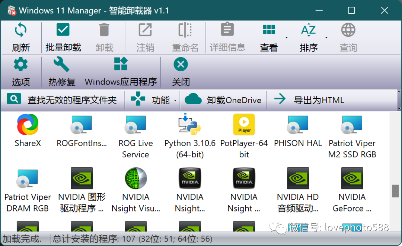
Task: Select the ShareX program icon
Action: click(x=28, y=125)
